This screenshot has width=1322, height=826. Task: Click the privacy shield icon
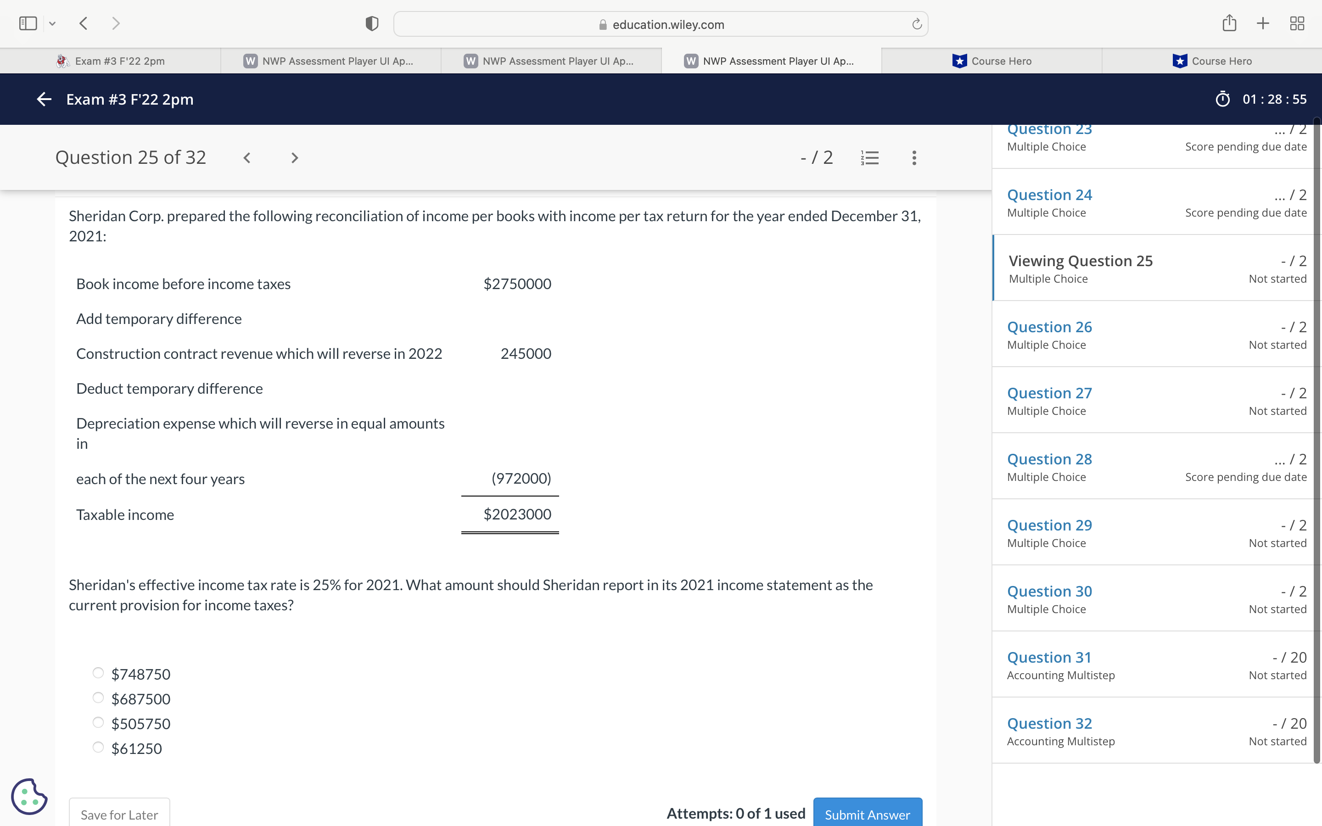(x=371, y=23)
